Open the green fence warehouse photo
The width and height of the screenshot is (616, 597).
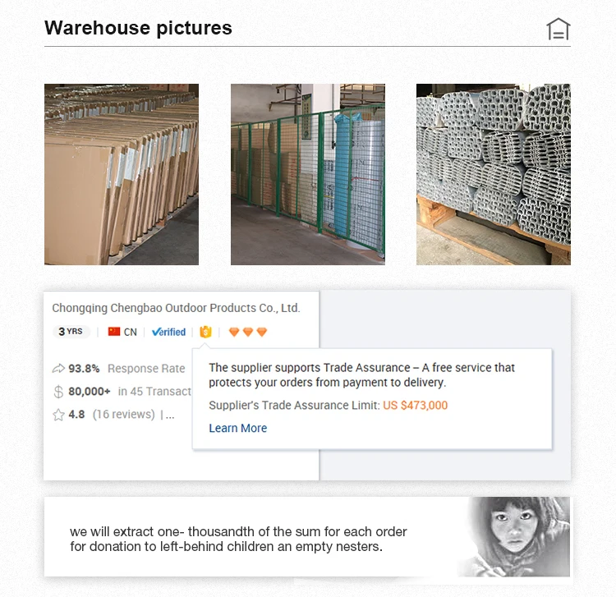tap(308, 174)
